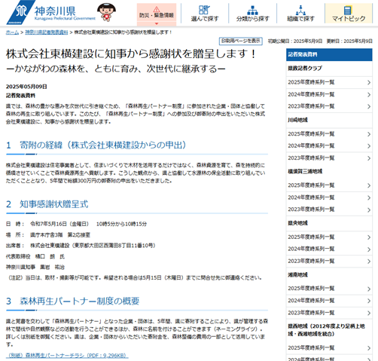Click the heading 3 森林再生パートナー制度の概要
This screenshot has height=361, width=378.
tap(73, 301)
